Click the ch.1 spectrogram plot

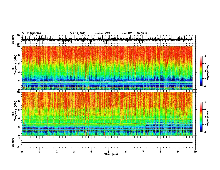click(x=107, y=68)
